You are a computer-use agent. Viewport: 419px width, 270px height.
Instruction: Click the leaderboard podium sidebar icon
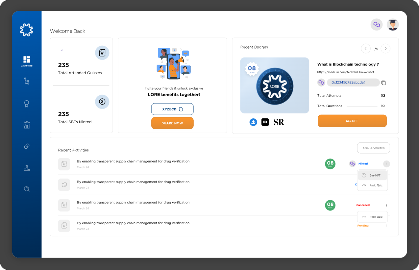[x=27, y=168]
